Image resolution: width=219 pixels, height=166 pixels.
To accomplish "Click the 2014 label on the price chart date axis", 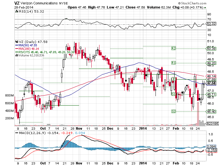I will [x=143, y=128].
